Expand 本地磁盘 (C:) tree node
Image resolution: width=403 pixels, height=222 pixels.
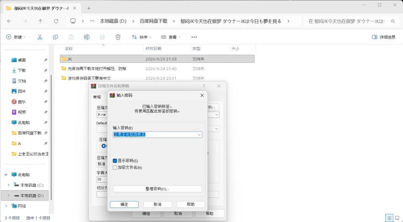click(x=9, y=185)
